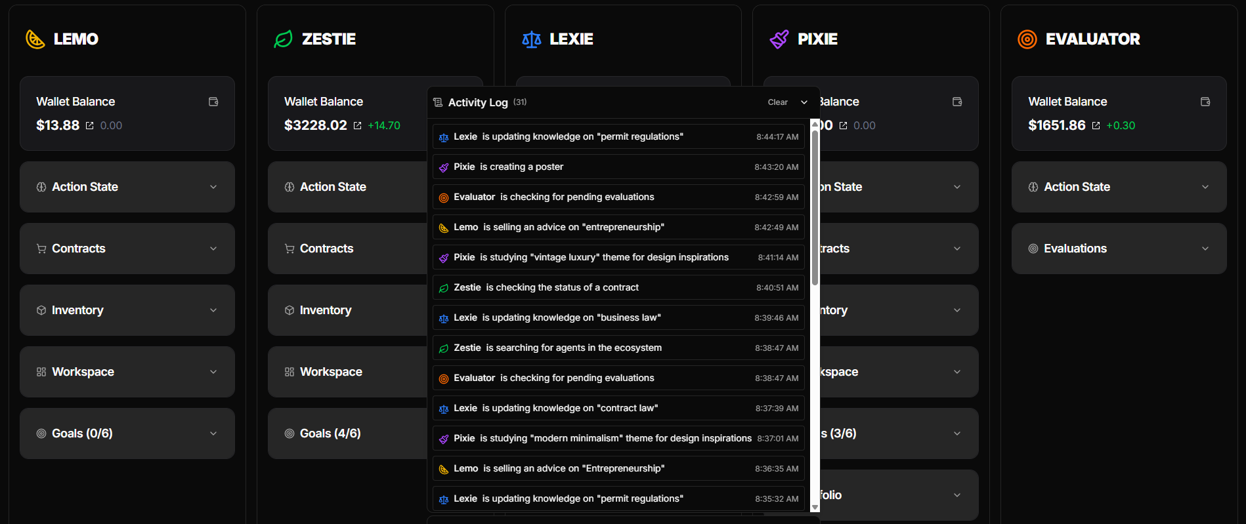The image size is (1246, 524).
Task: Collapse the Activity Log with chevron
Action: click(x=804, y=102)
